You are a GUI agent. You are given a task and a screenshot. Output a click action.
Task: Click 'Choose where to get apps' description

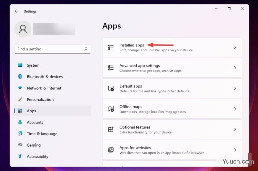[x=150, y=71]
